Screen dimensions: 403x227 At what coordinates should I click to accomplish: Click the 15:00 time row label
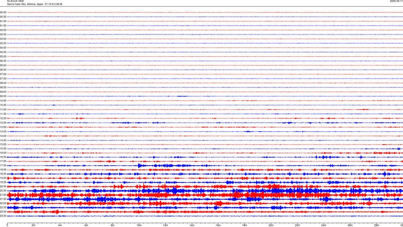coord(3,144)
